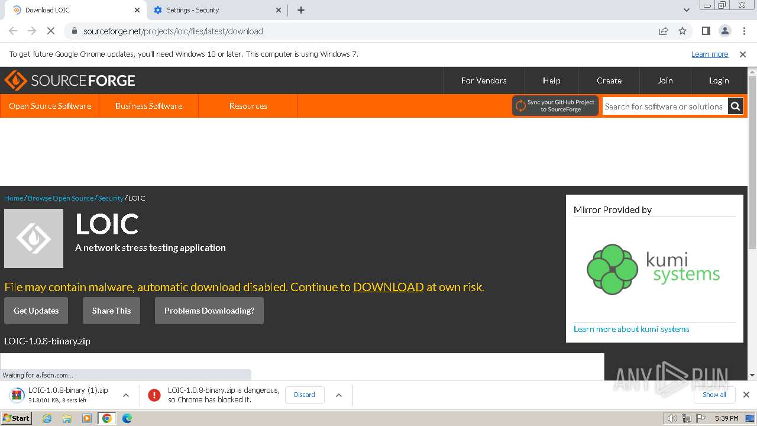This screenshot has height=426, width=757.
Task: Click the LOIC zip file icon in download bar
Action: [x=17, y=395]
